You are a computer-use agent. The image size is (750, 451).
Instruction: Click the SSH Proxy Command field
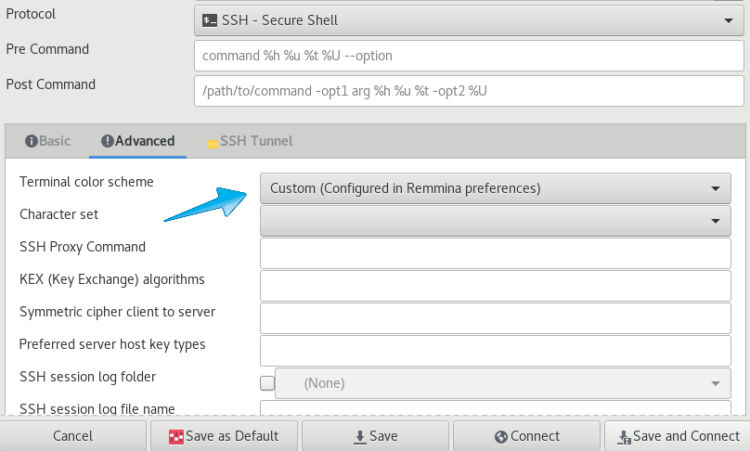[x=495, y=253]
